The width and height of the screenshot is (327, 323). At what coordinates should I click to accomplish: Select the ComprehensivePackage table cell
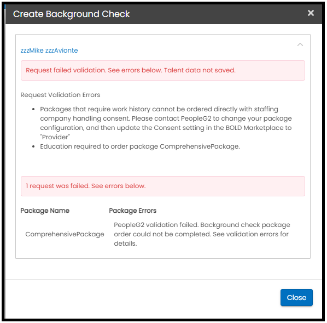coord(65,234)
